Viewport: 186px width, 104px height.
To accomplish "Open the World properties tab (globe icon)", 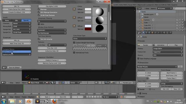I will tap(149, 33).
